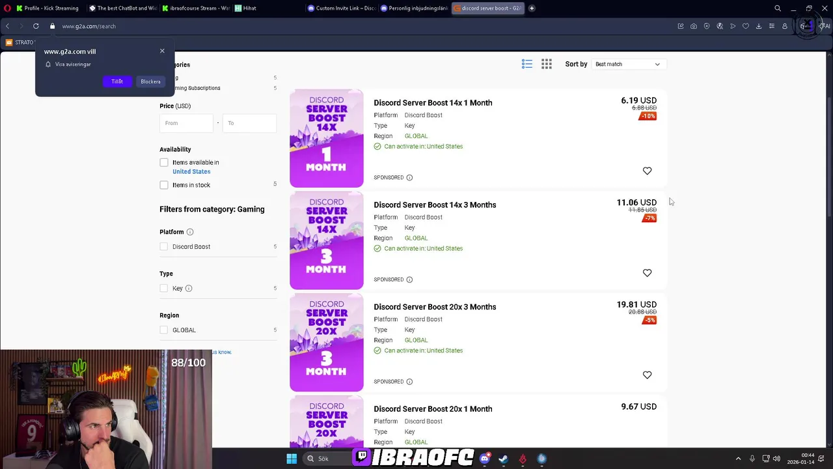833x469 pixels.
Task: Click the price From input field
Action: point(186,123)
